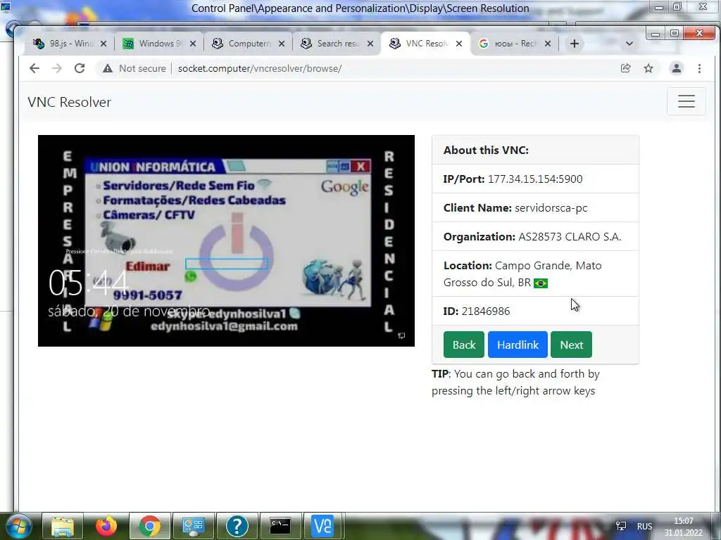
Task: Click the green Back button
Action: (x=463, y=345)
